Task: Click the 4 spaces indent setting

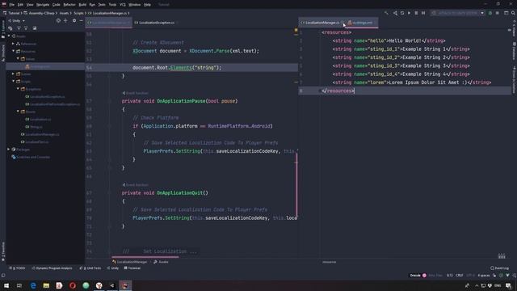Action: coord(484,276)
